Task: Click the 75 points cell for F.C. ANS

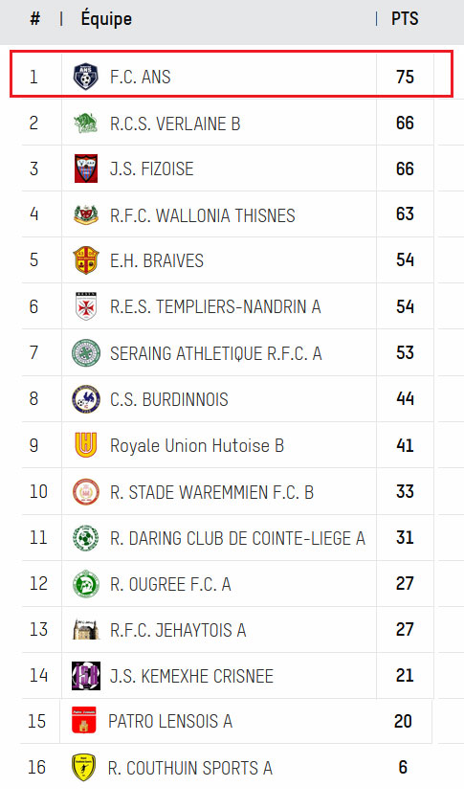Action: coord(405,77)
